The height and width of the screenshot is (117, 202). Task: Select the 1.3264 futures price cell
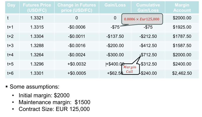37,55
